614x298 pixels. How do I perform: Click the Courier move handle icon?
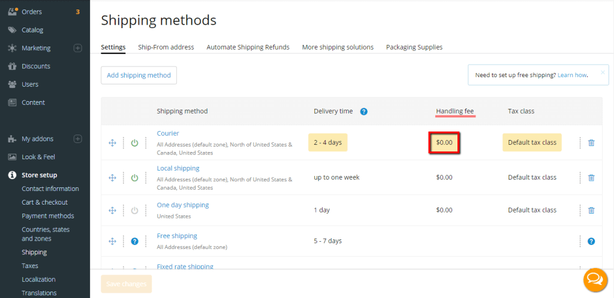coord(112,143)
